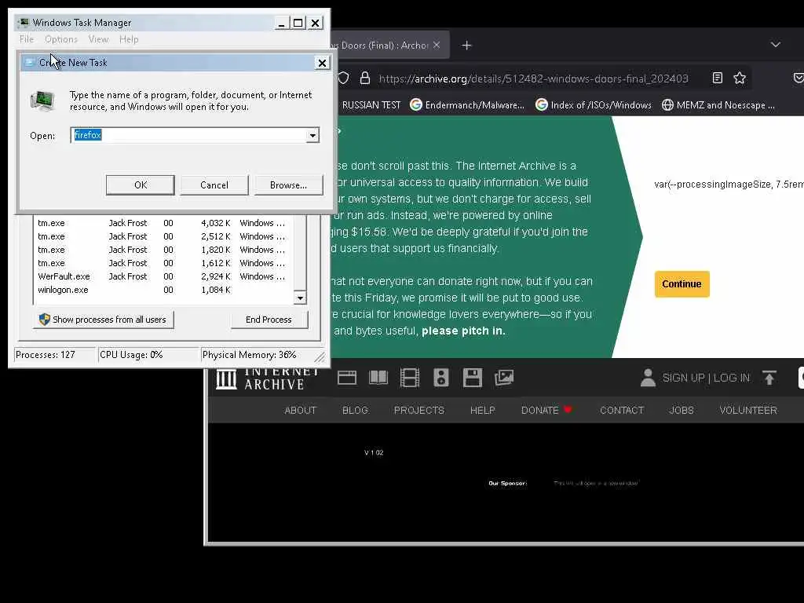This screenshot has height=603, width=804.
Task: Select the tm.exe row using 1,820 K
Action: [x=163, y=250]
